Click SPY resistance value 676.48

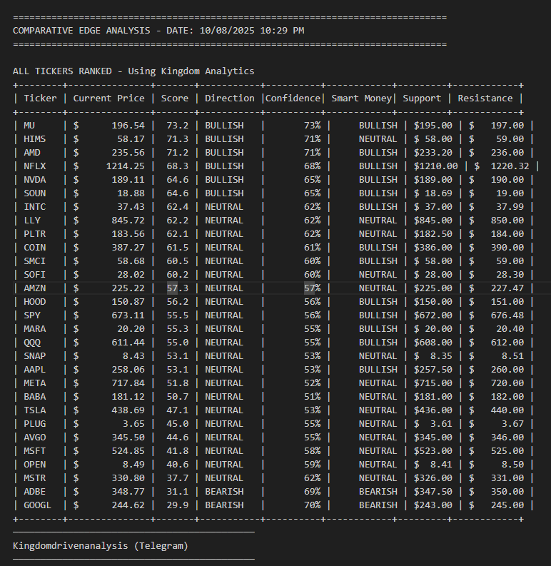507,315
